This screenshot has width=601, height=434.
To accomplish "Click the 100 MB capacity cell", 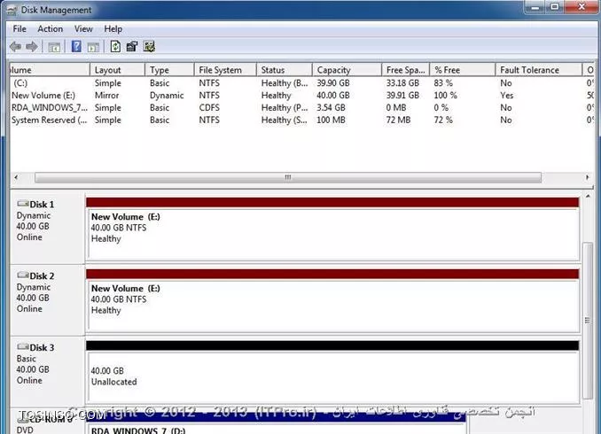I will click(331, 120).
